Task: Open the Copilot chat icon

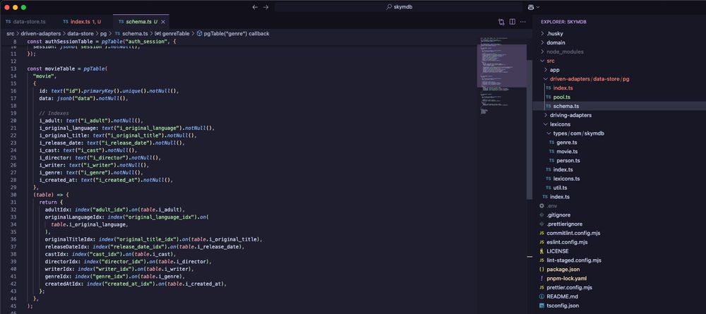Action: tap(531, 7)
